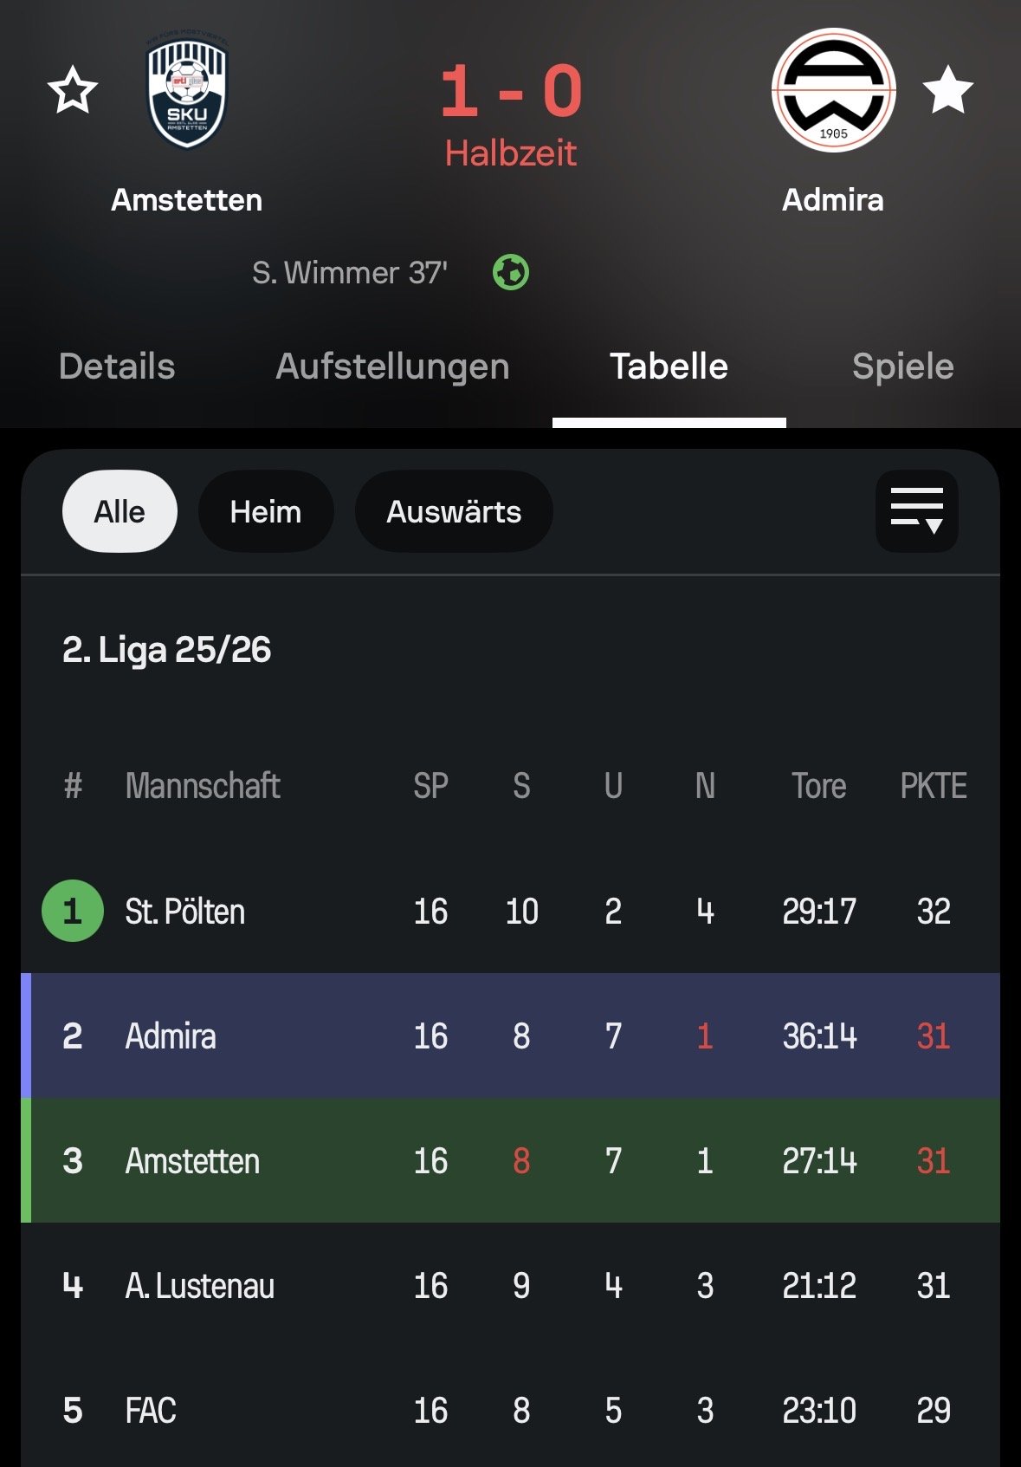Image resolution: width=1021 pixels, height=1467 pixels.
Task: Select the Tabelle tab
Action: tap(669, 367)
